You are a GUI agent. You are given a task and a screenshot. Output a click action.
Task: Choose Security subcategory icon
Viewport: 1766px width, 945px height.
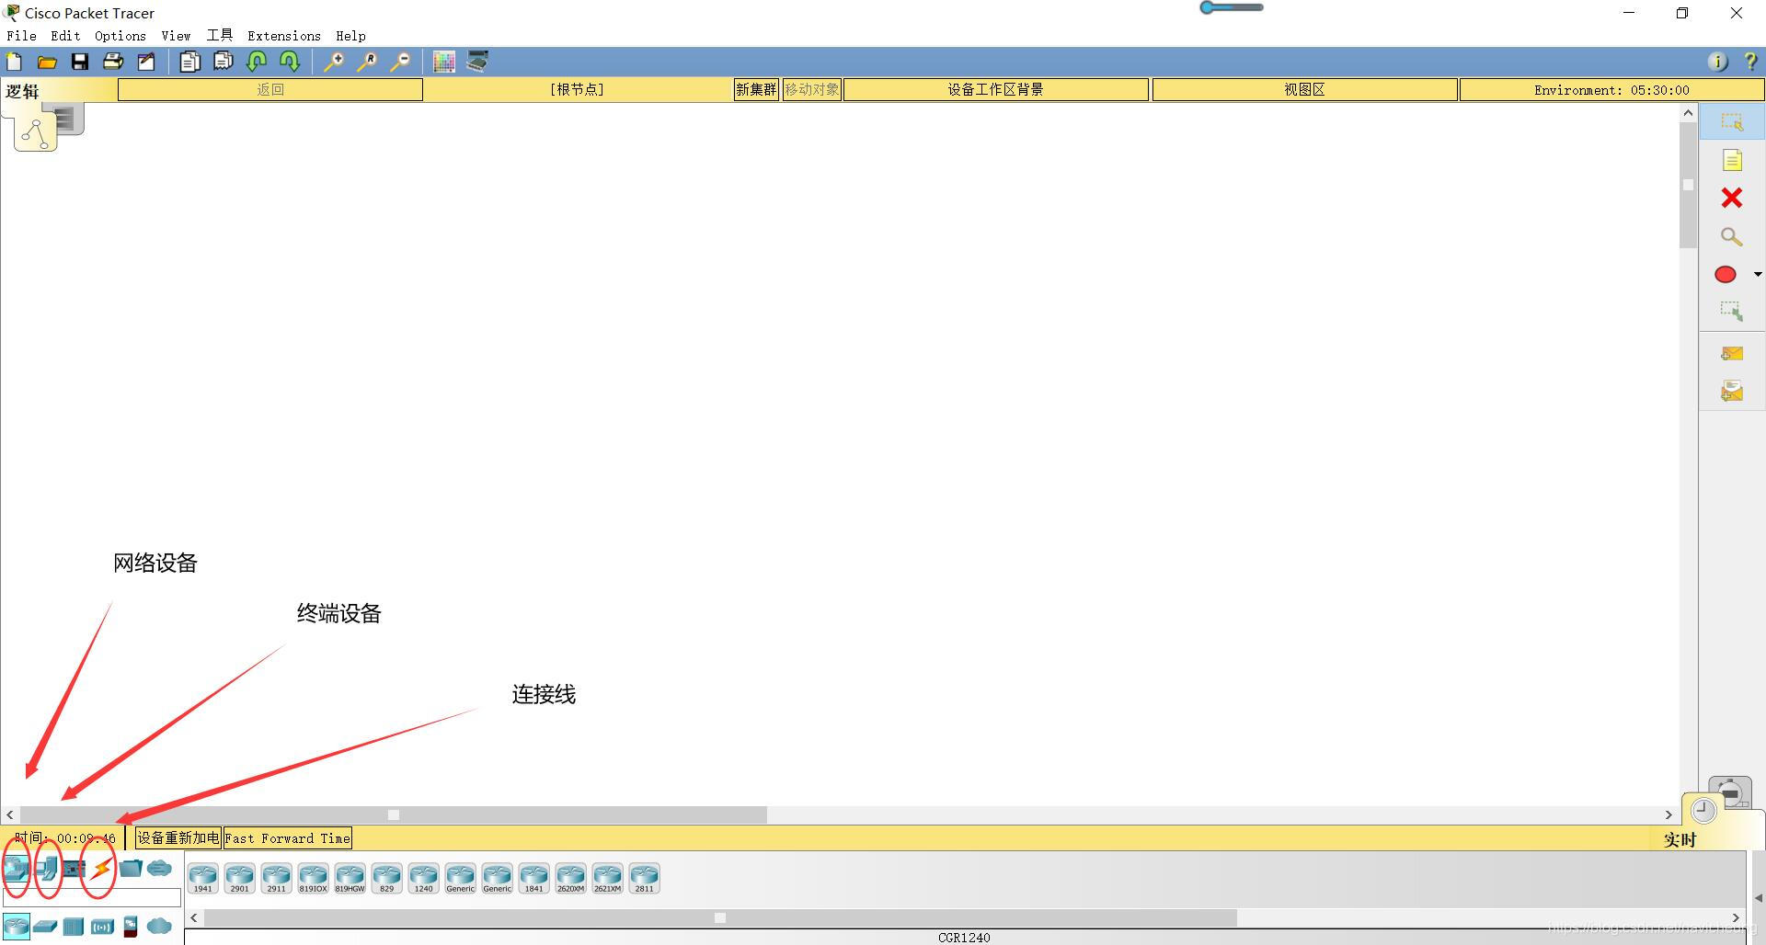(x=131, y=926)
